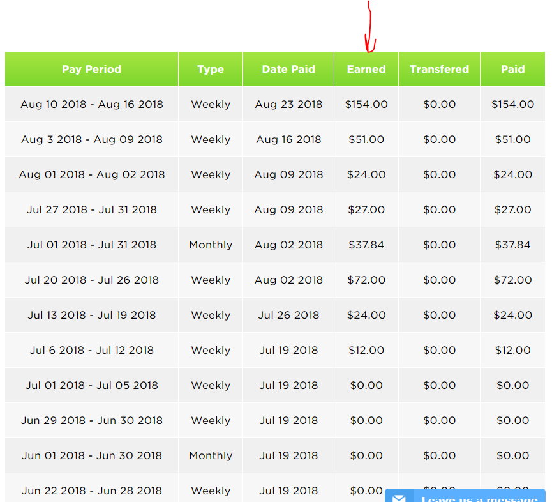The width and height of the screenshot is (552, 502).
Task: Click the envelope icon in message widget
Action: pyautogui.click(x=399, y=498)
